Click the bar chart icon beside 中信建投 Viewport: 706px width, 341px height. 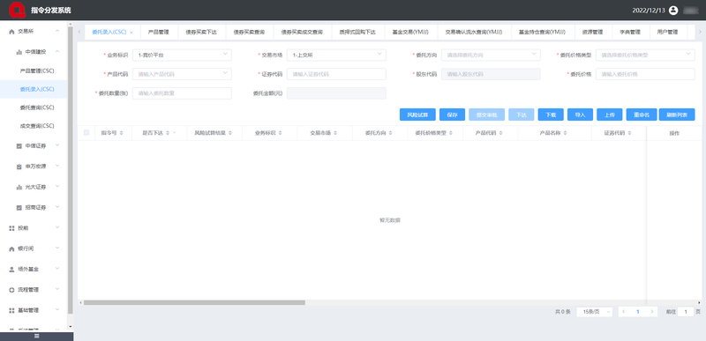click(x=19, y=52)
